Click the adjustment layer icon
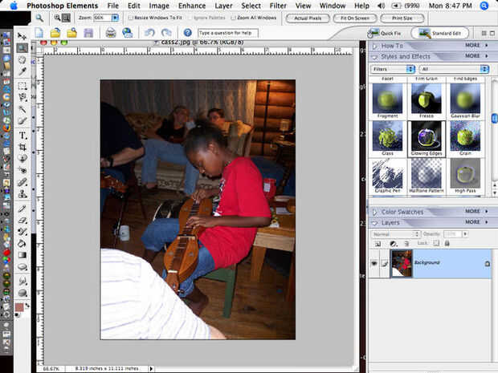This screenshot has height=373, width=498. tap(393, 244)
